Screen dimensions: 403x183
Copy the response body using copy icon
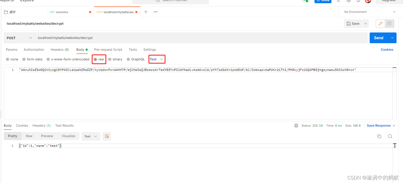pos(379,136)
